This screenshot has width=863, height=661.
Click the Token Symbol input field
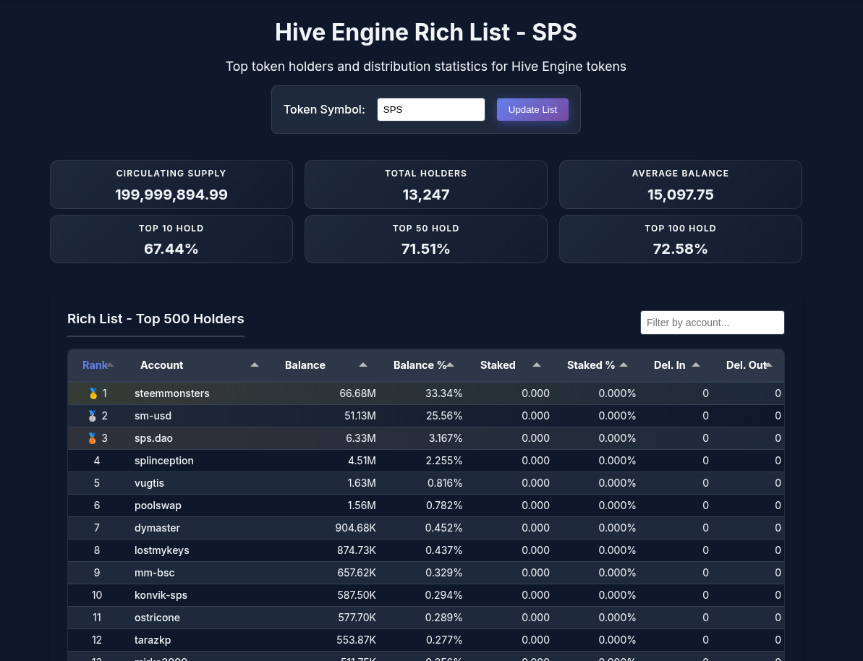click(x=430, y=110)
